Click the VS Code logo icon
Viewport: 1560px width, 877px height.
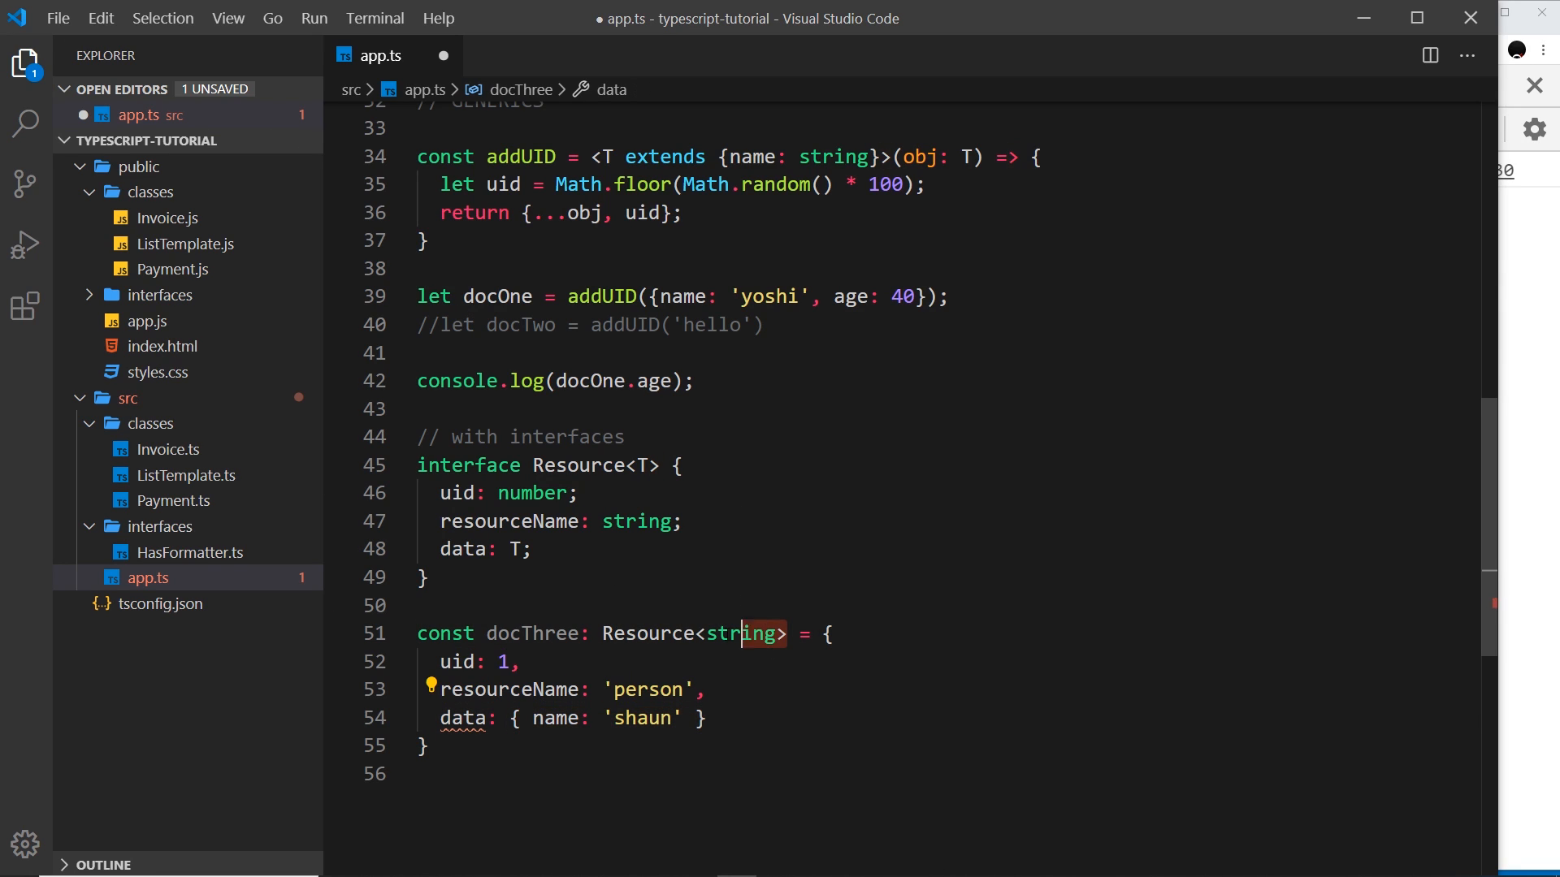coord(17,18)
